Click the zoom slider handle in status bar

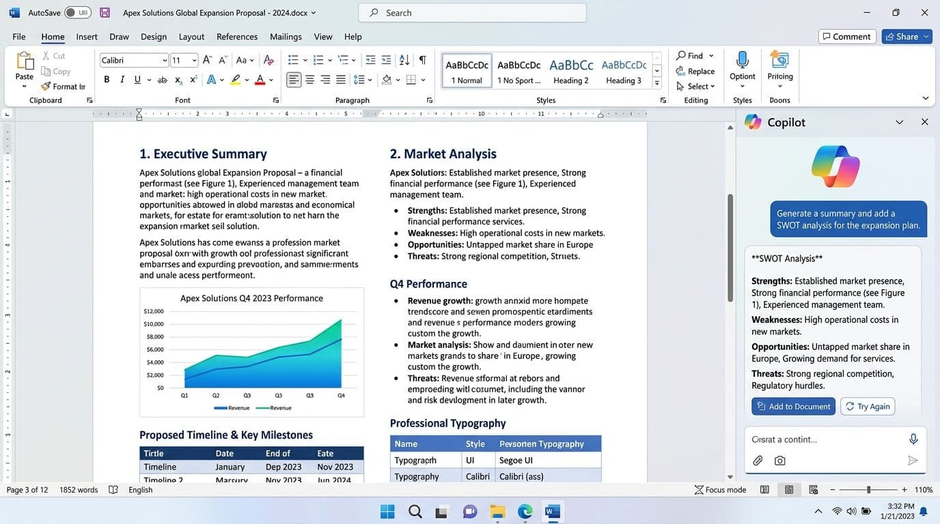pyautogui.click(x=869, y=490)
